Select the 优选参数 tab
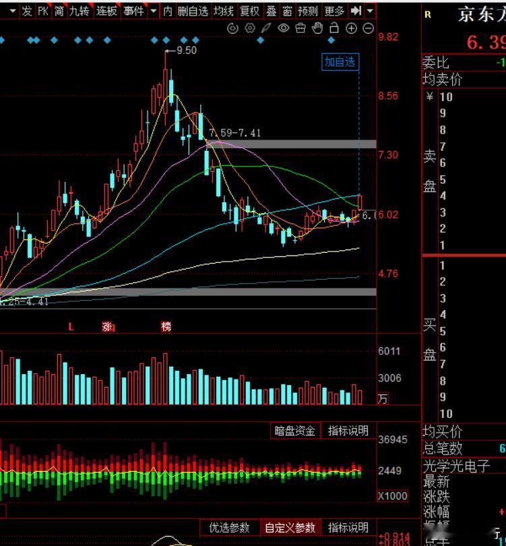This screenshot has width=506, height=546. click(229, 528)
